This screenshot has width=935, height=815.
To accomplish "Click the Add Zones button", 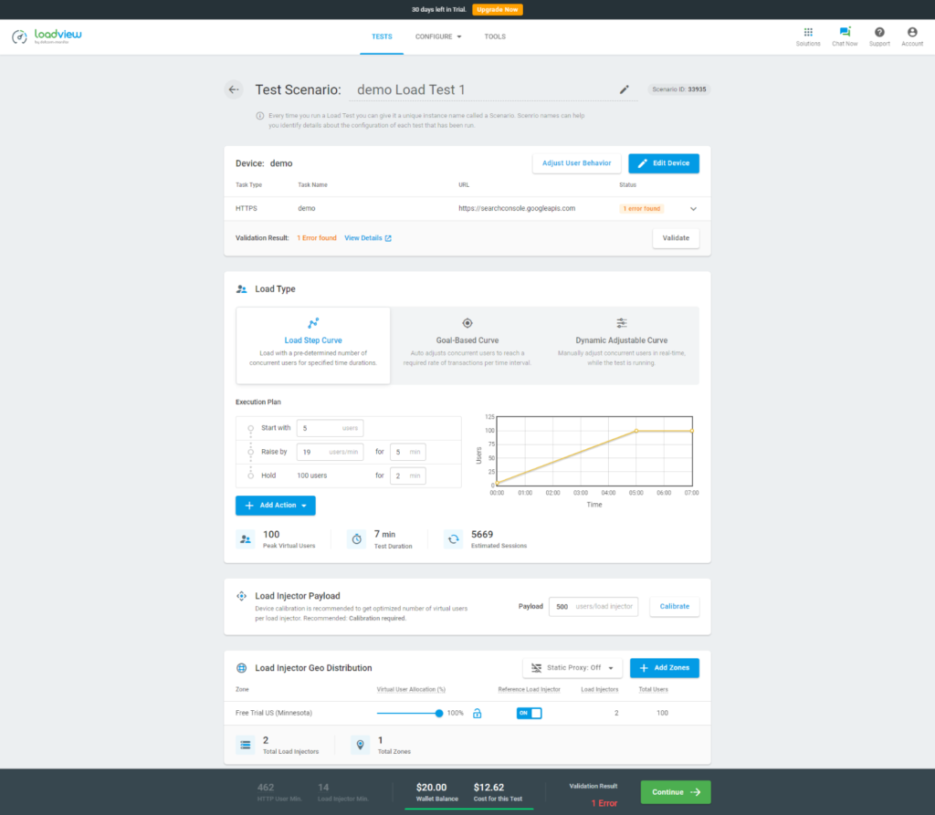I will (x=665, y=668).
